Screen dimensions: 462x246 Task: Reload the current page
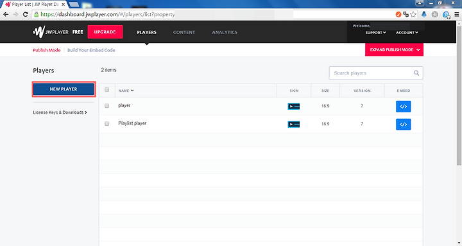tap(26, 14)
